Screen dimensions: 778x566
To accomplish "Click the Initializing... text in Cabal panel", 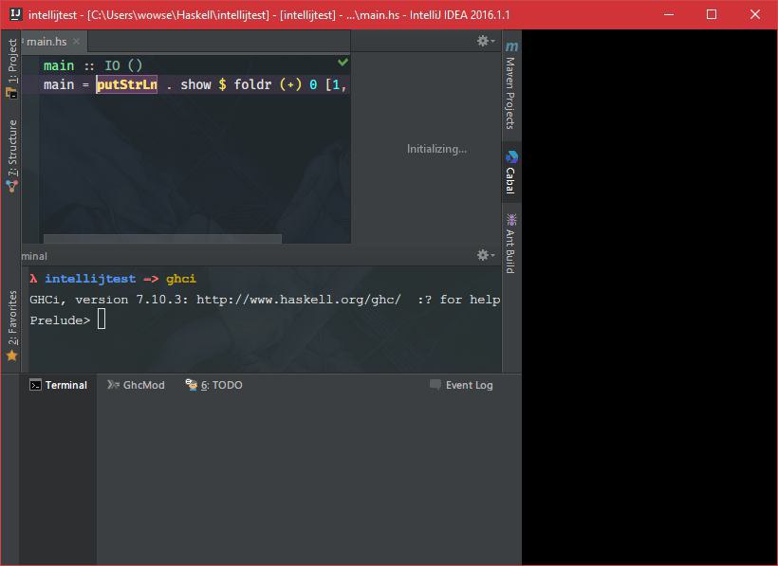I will tap(436, 149).
